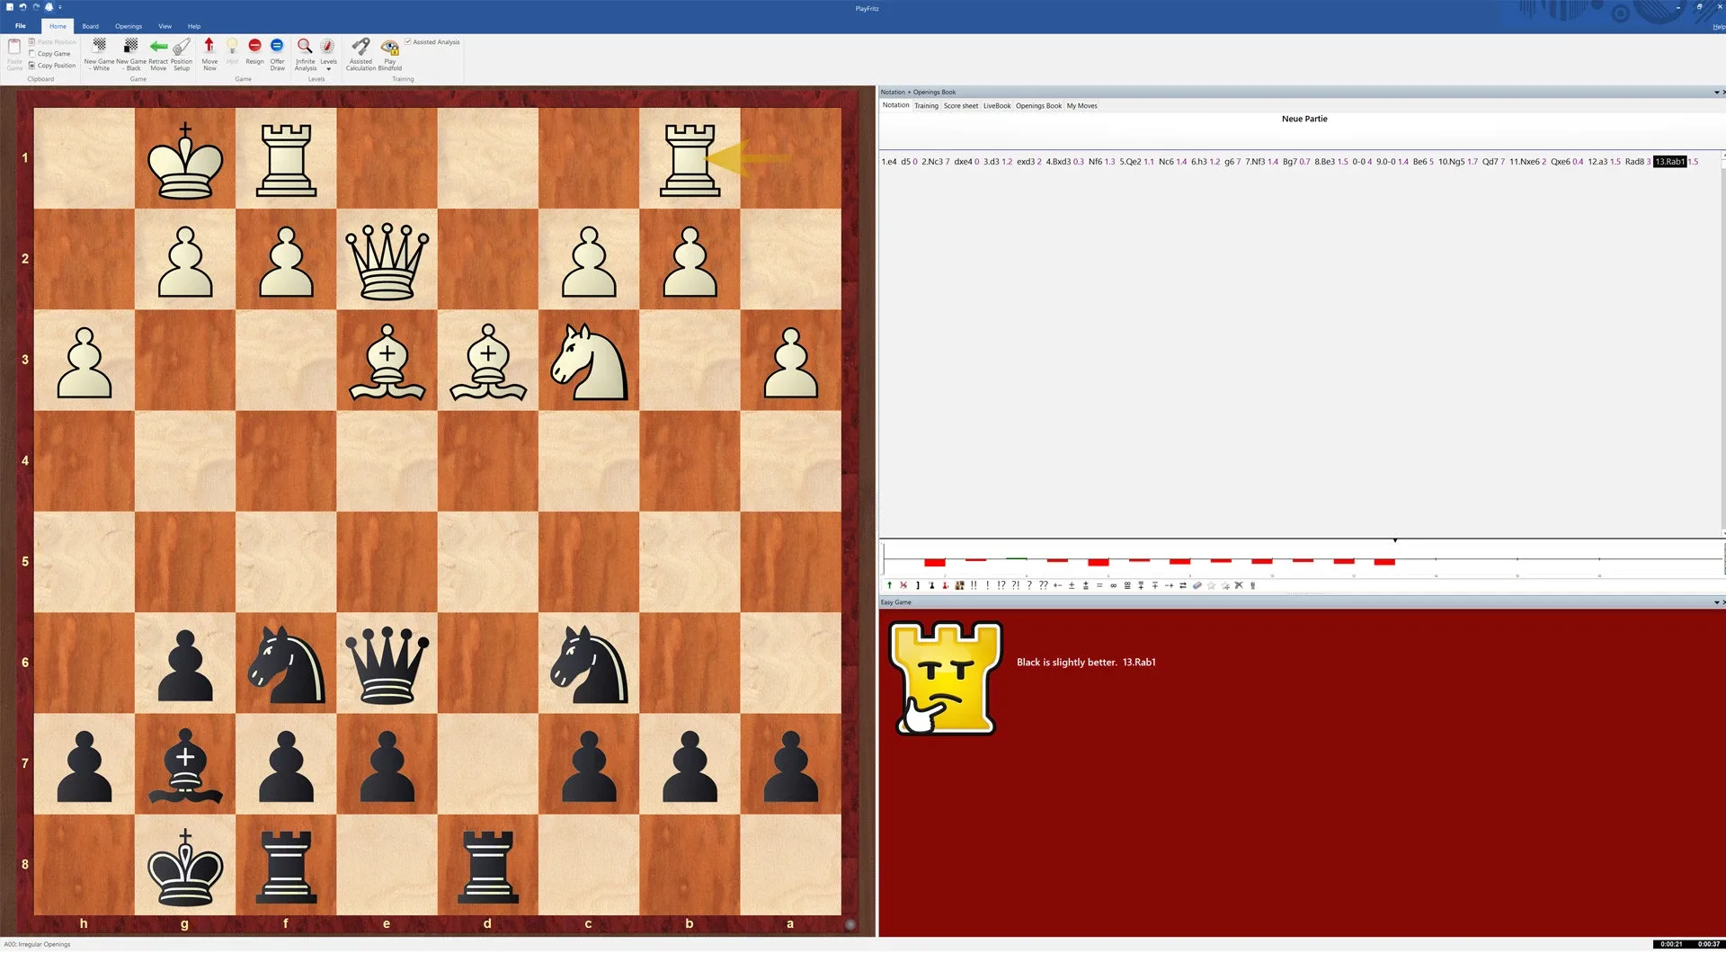
Task: Start Infinite Analysis mode
Action: [305, 54]
